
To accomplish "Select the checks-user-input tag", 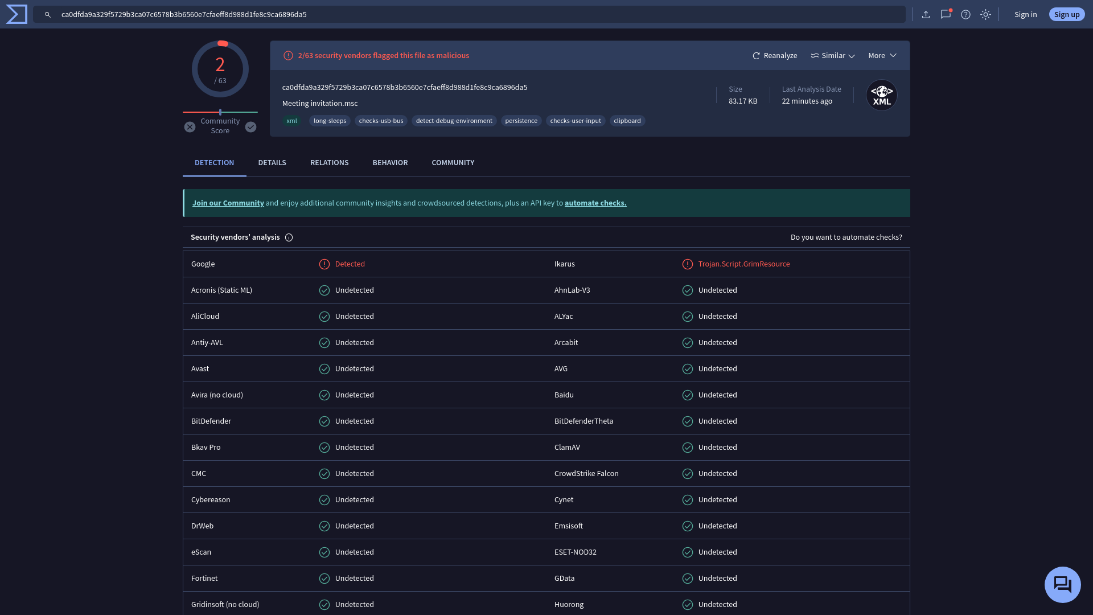I will click(x=576, y=121).
